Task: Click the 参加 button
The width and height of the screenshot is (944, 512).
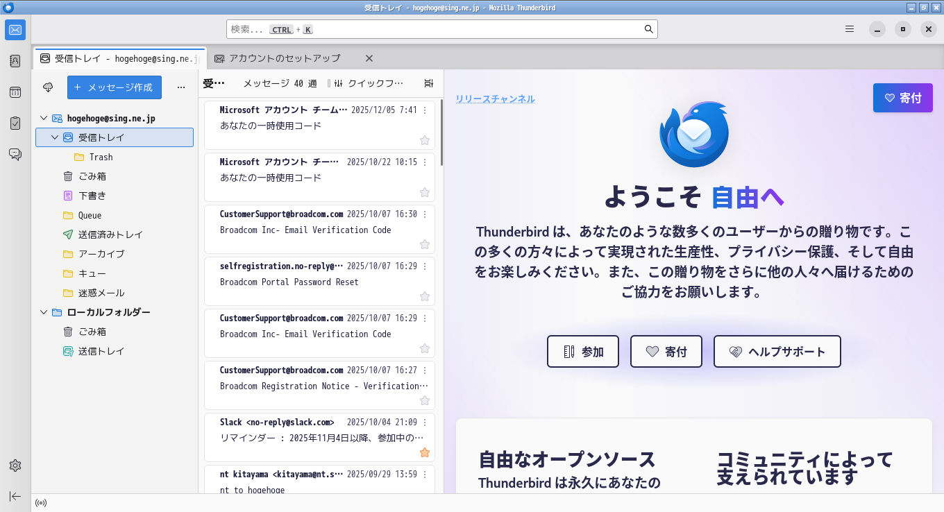Action: [x=583, y=352]
